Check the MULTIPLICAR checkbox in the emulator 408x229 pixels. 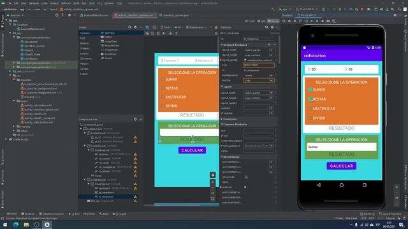click(310, 109)
